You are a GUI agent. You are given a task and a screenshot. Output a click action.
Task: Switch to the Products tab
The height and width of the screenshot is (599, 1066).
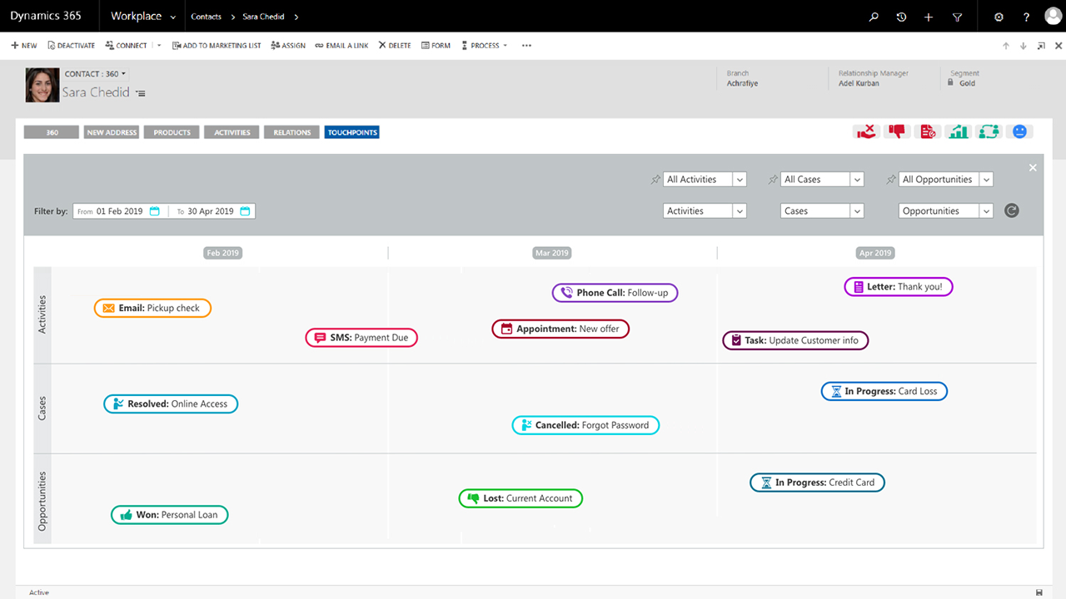pos(172,132)
